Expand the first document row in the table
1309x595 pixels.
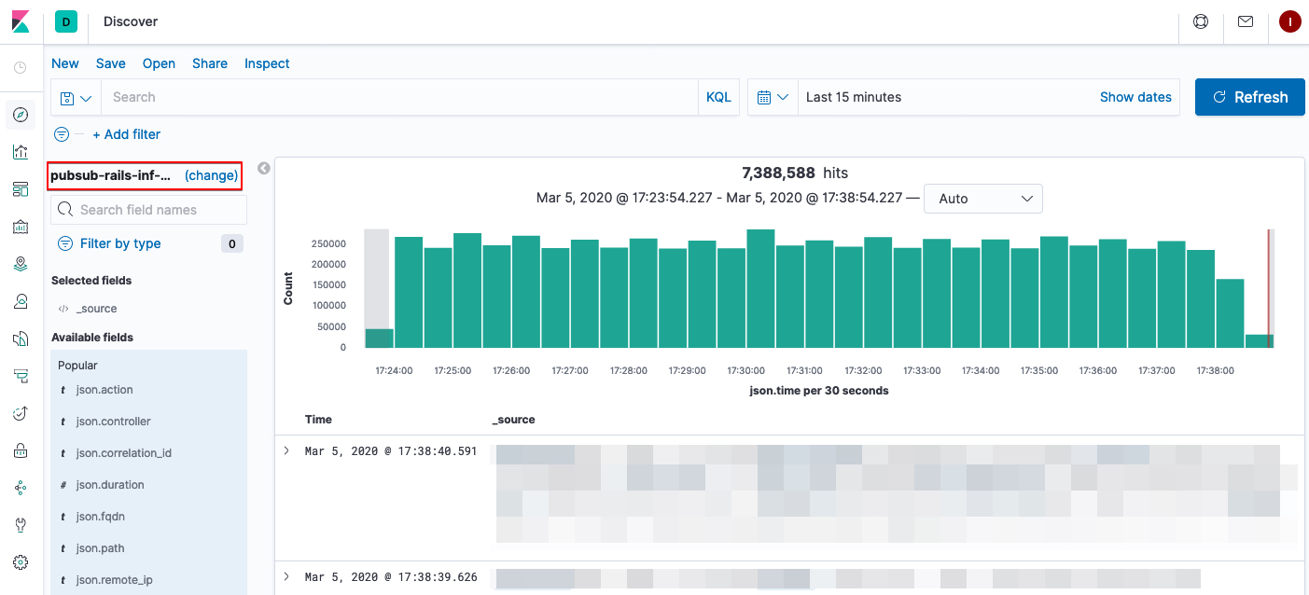(286, 450)
